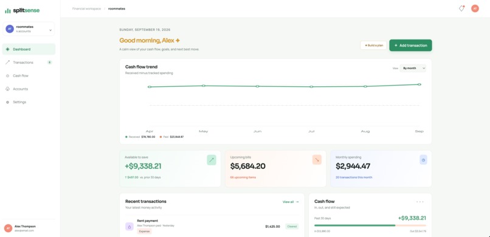Screen dimensions: 490x237
Task: Click the Alex Thompson avatar at sidebar bottom
Action: tap(8, 228)
